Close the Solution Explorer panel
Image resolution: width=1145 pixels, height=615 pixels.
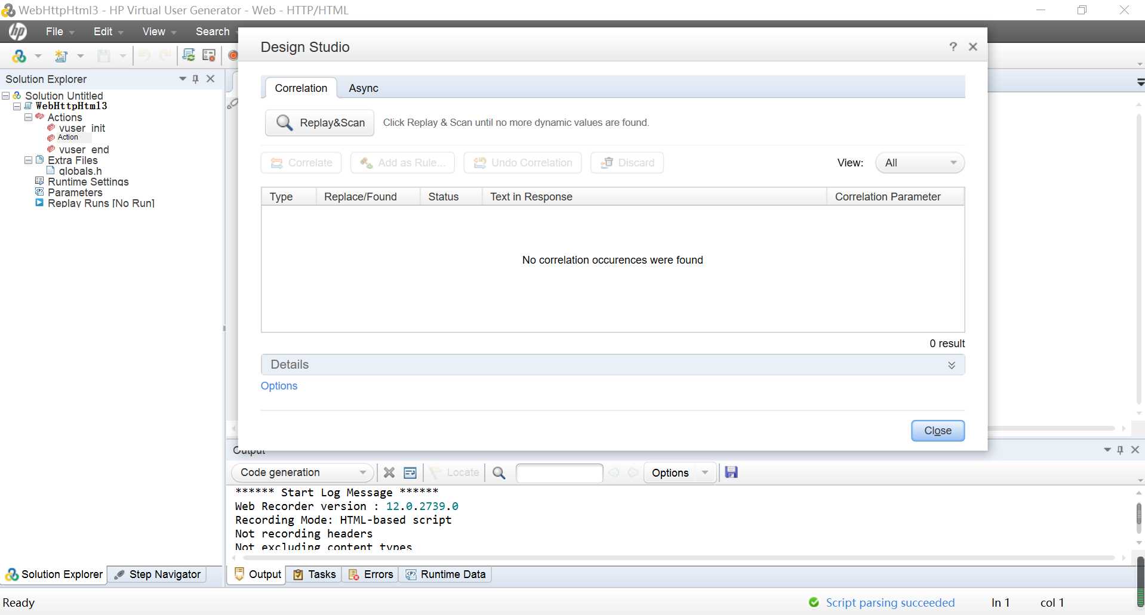click(x=210, y=79)
